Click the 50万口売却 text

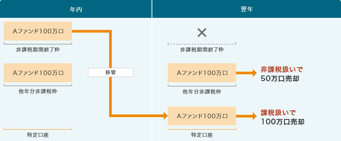click(x=280, y=79)
